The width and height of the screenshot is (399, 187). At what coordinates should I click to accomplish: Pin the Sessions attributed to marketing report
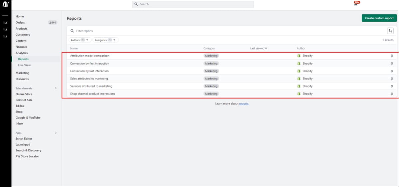[x=392, y=87]
